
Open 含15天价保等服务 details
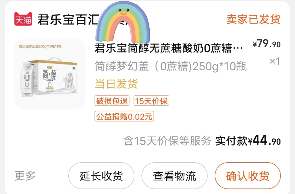[167, 141]
